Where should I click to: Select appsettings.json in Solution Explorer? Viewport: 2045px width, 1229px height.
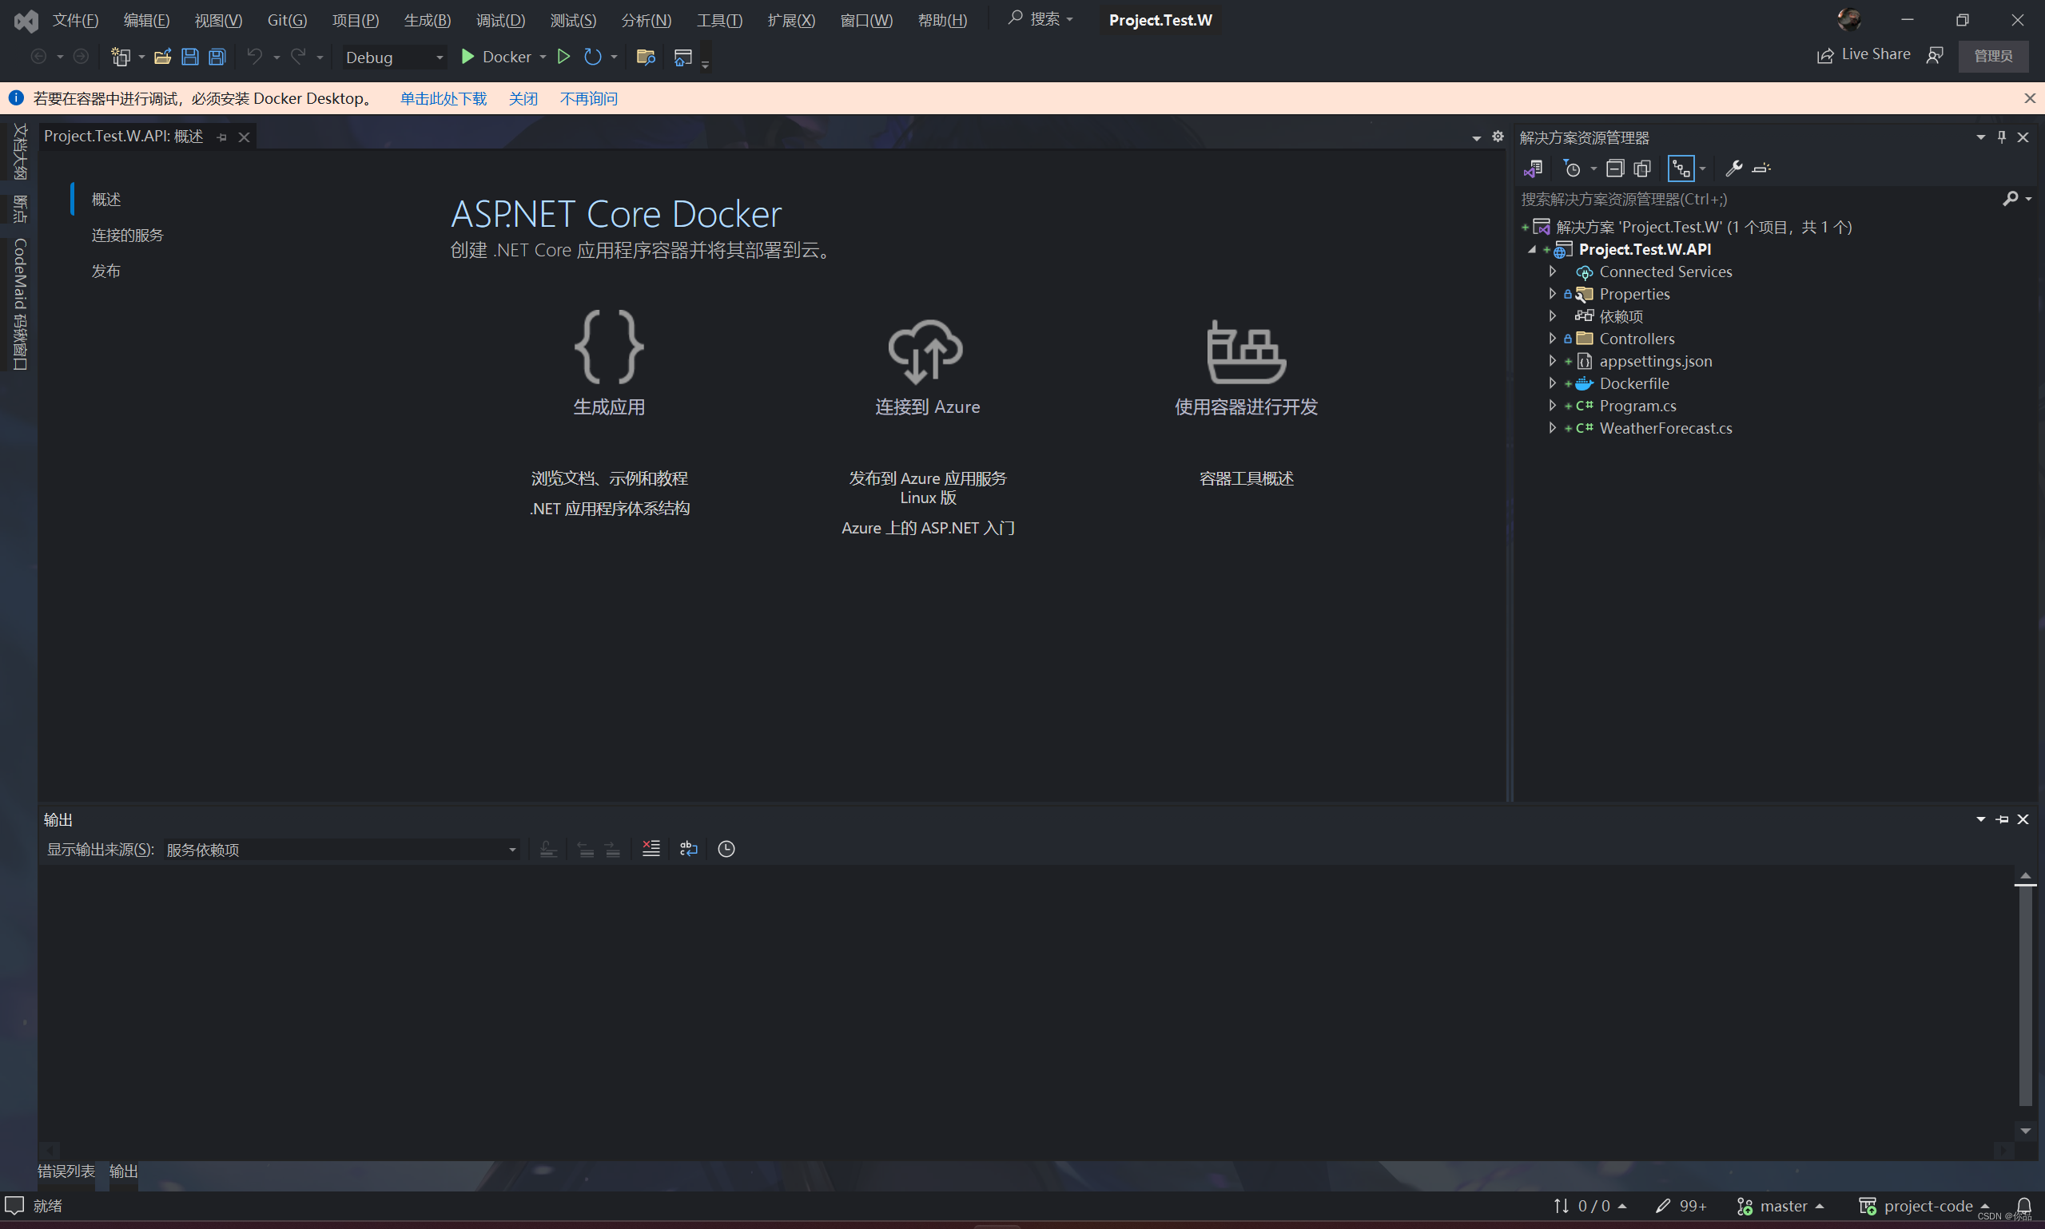tap(1656, 360)
